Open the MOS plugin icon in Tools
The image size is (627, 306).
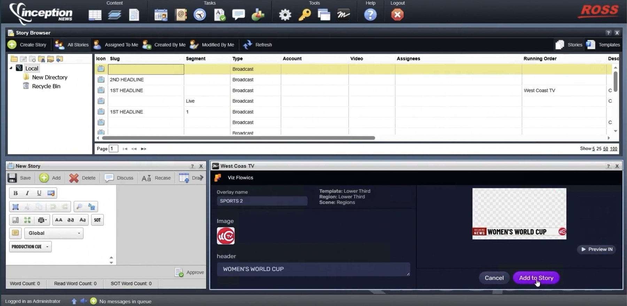click(343, 15)
